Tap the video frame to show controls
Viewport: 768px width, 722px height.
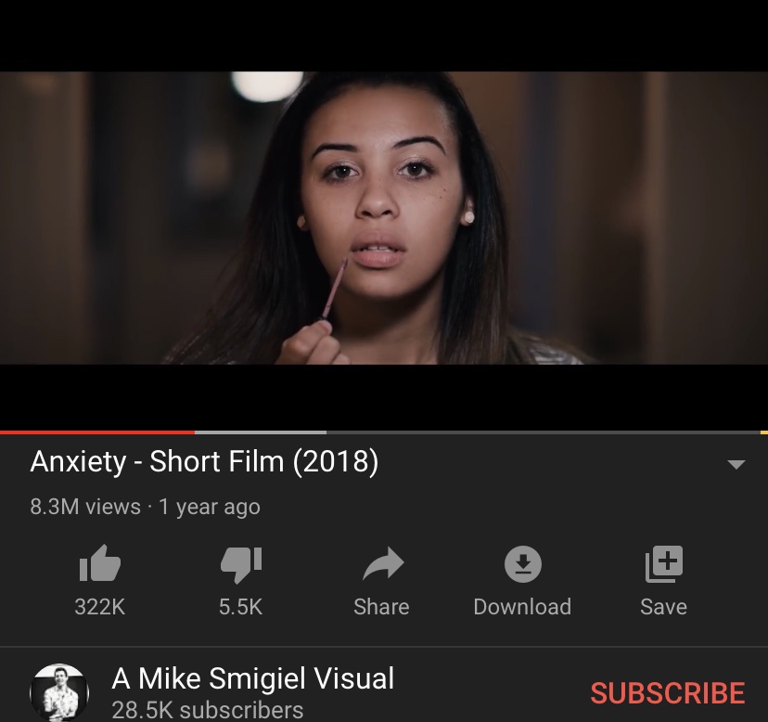click(384, 218)
